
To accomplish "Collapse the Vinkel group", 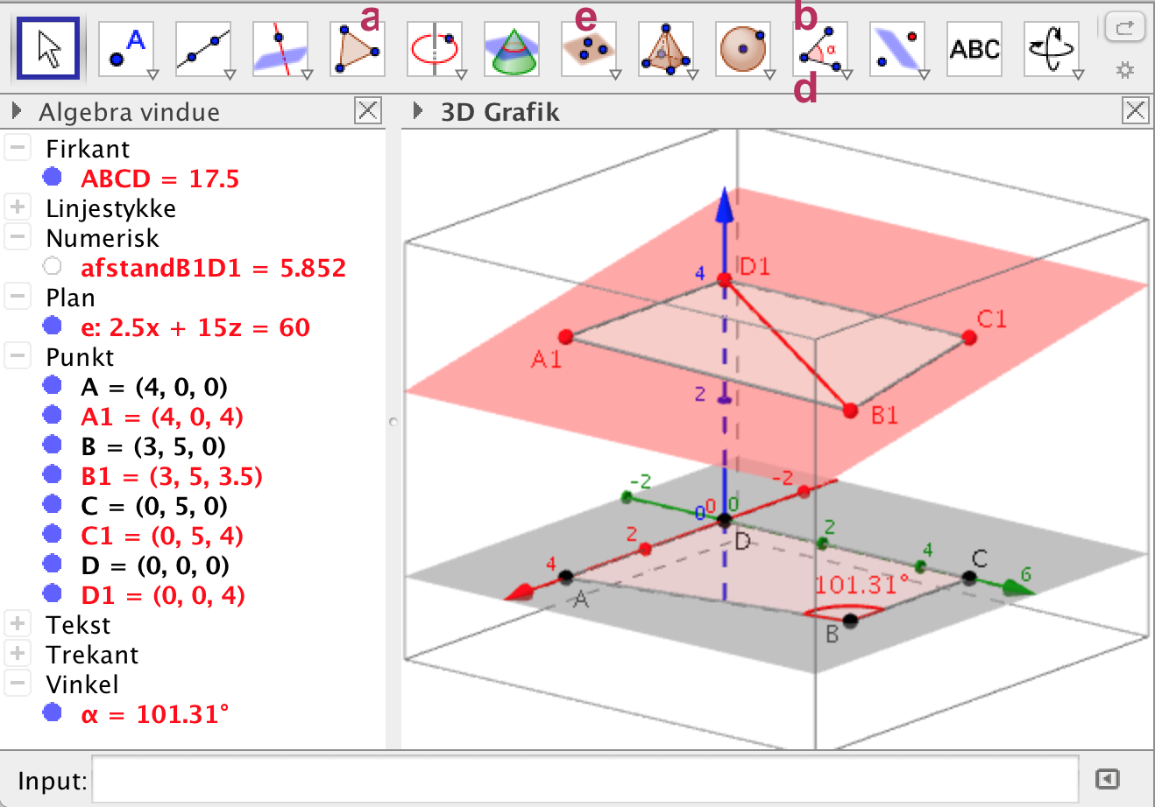I will tap(18, 684).
